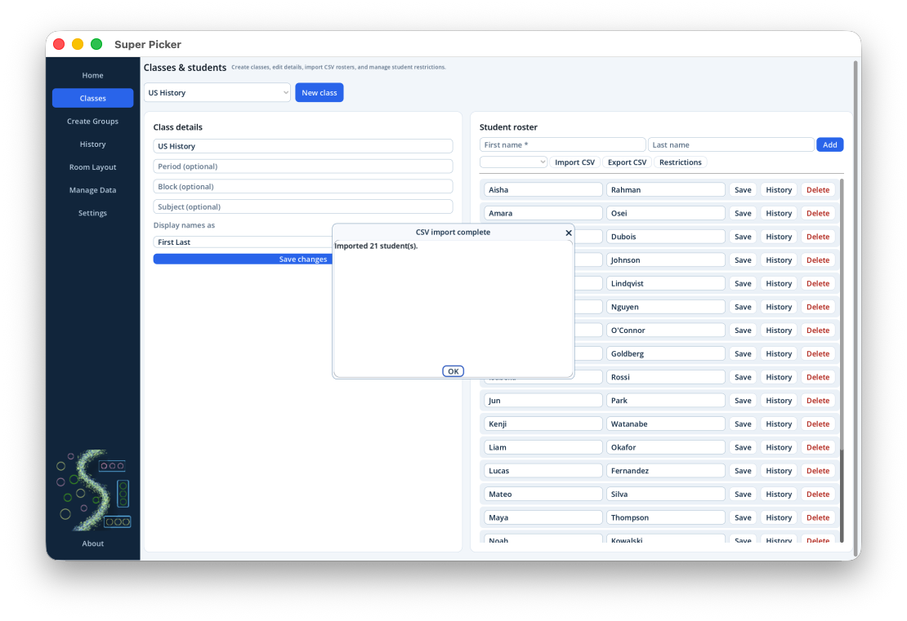The width and height of the screenshot is (907, 621).
Task: Click the 'Imported 21 student(s).' message text
Action: click(x=376, y=246)
